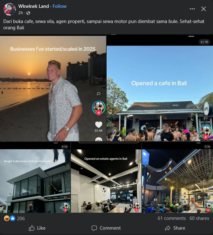
Task: Click the flag icon on the villa image
Action: pos(65,198)
